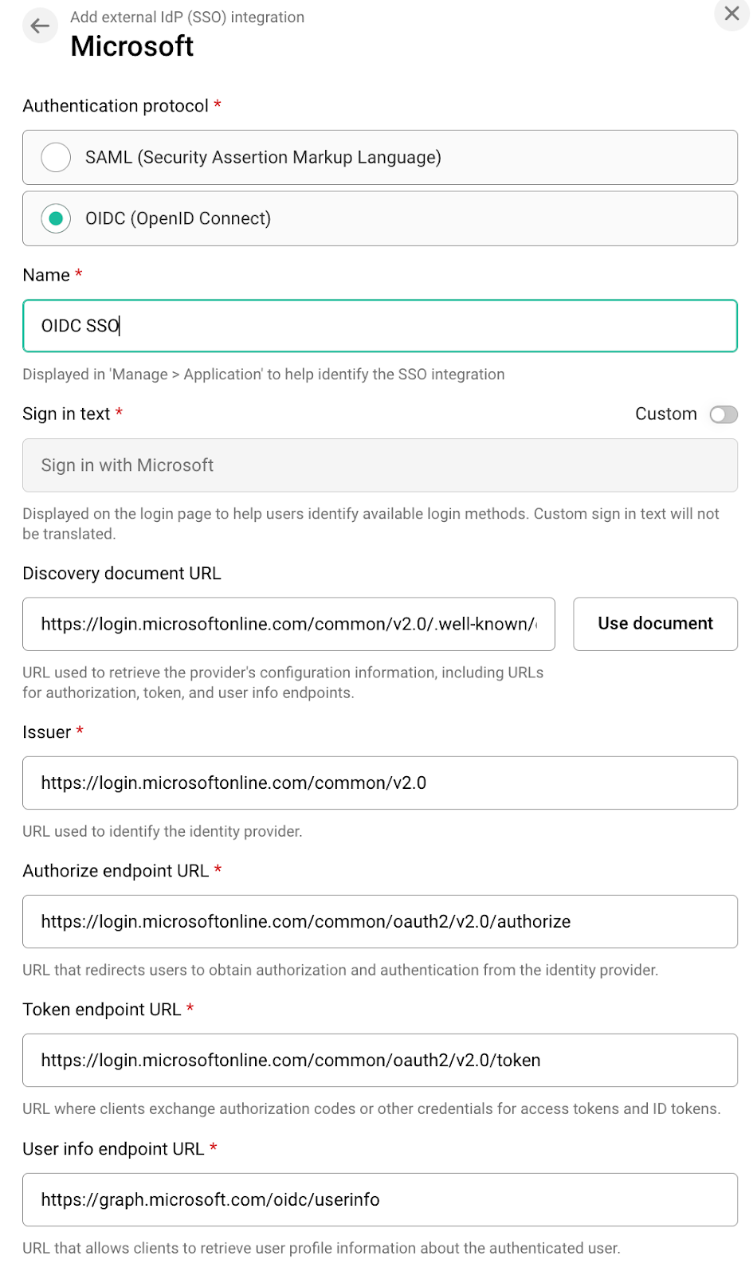This screenshot has width=753, height=1275.
Task: Click the Sign in with Microsoft text field
Action: (379, 465)
